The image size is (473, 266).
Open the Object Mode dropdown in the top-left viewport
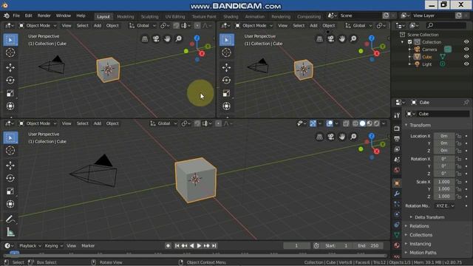(x=38, y=26)
